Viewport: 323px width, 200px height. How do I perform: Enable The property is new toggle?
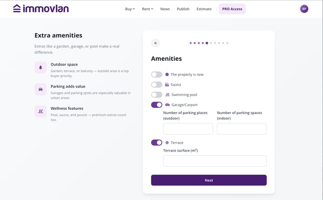coord(157,75)
